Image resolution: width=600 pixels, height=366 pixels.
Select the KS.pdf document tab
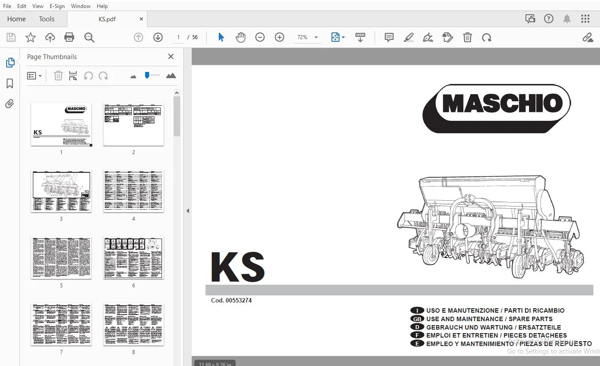pos(107,19)
